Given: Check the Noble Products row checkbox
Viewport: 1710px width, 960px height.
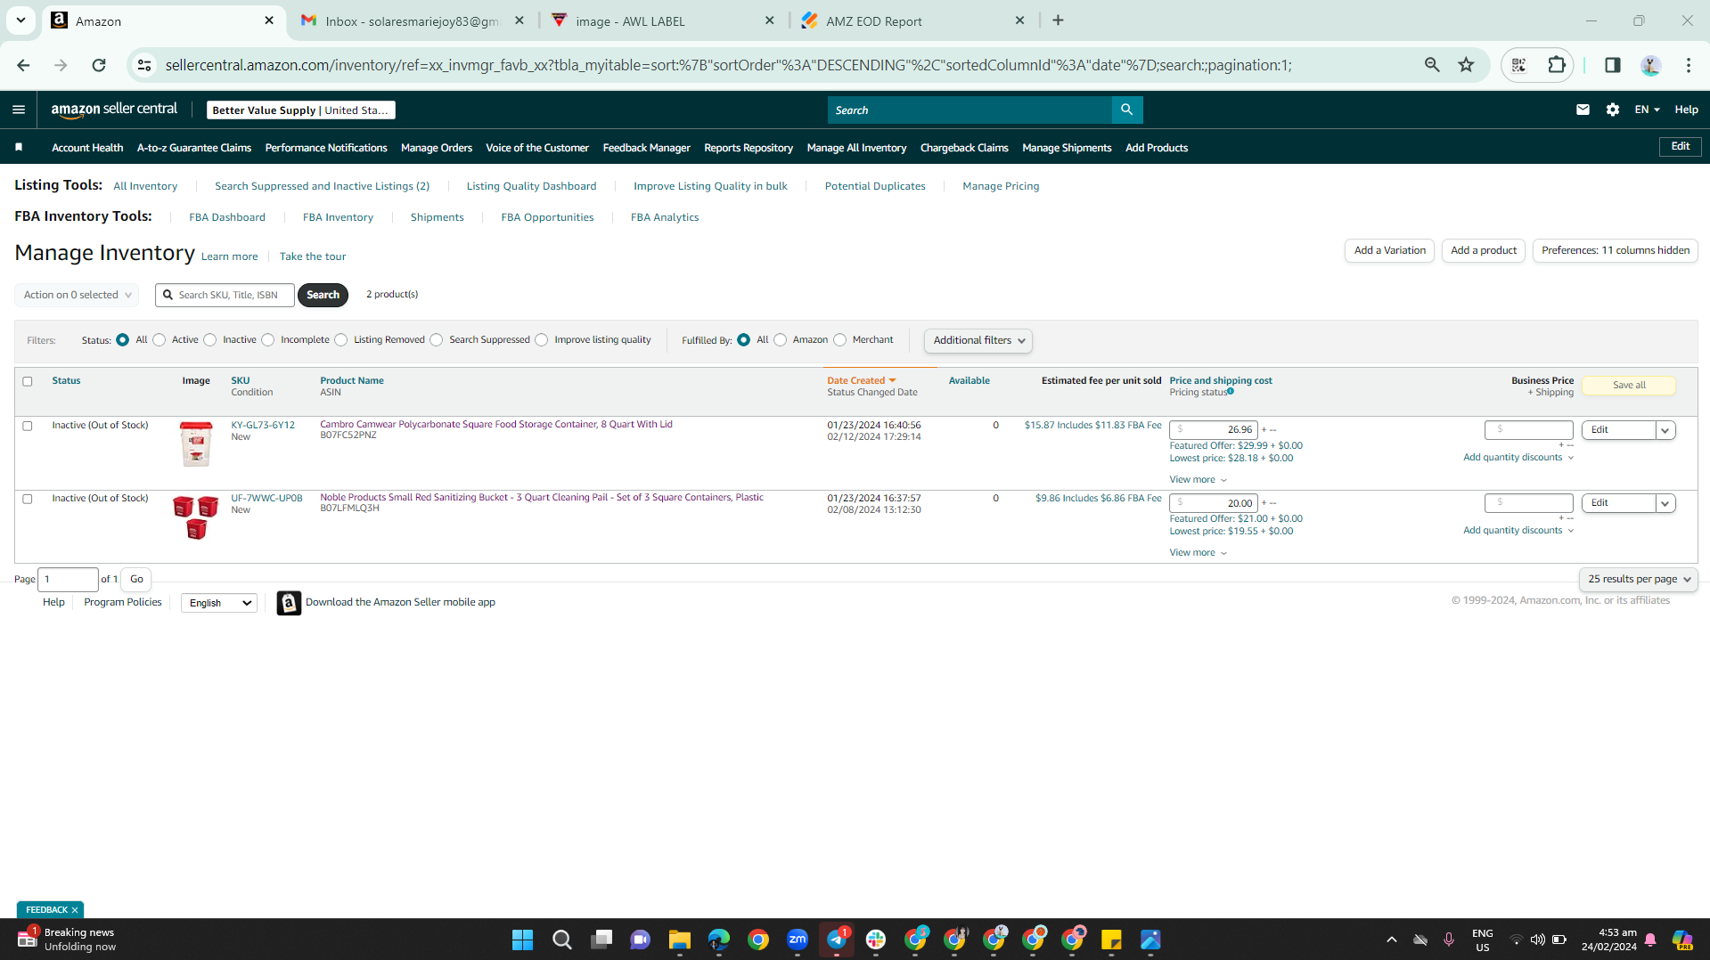Looking at the screenshot, I should tap(28, 499).
